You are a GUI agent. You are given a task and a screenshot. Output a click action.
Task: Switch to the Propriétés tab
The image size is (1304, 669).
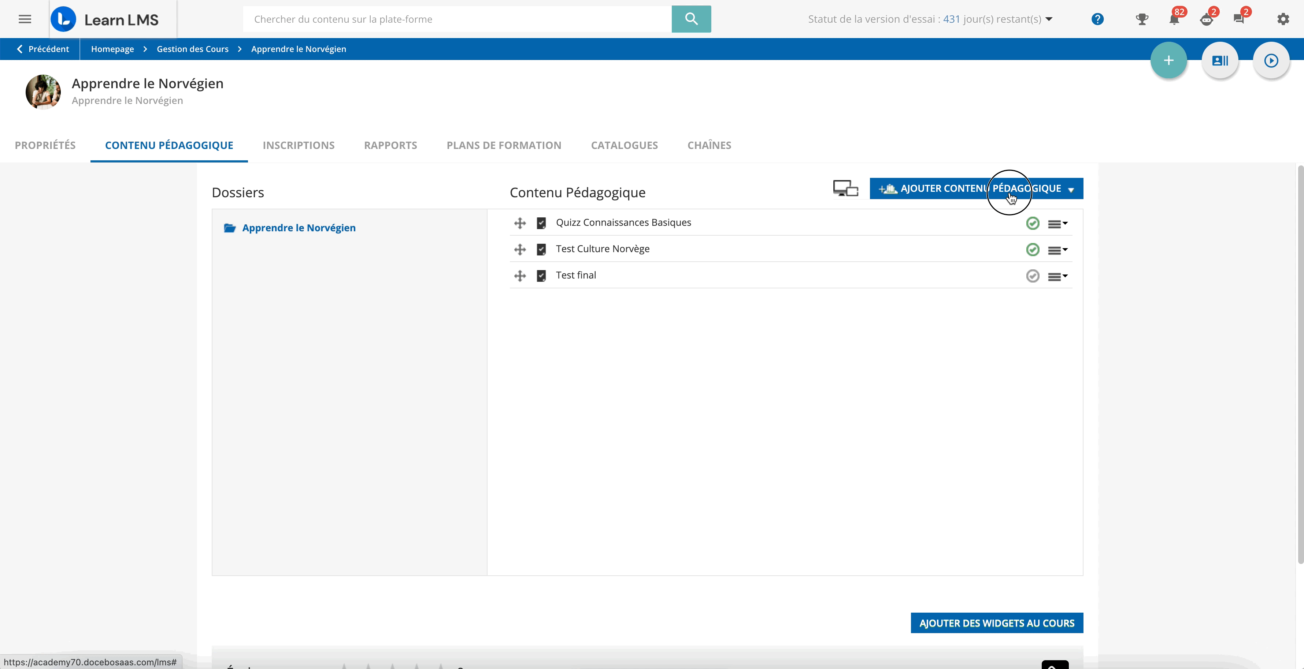[45, 145]
